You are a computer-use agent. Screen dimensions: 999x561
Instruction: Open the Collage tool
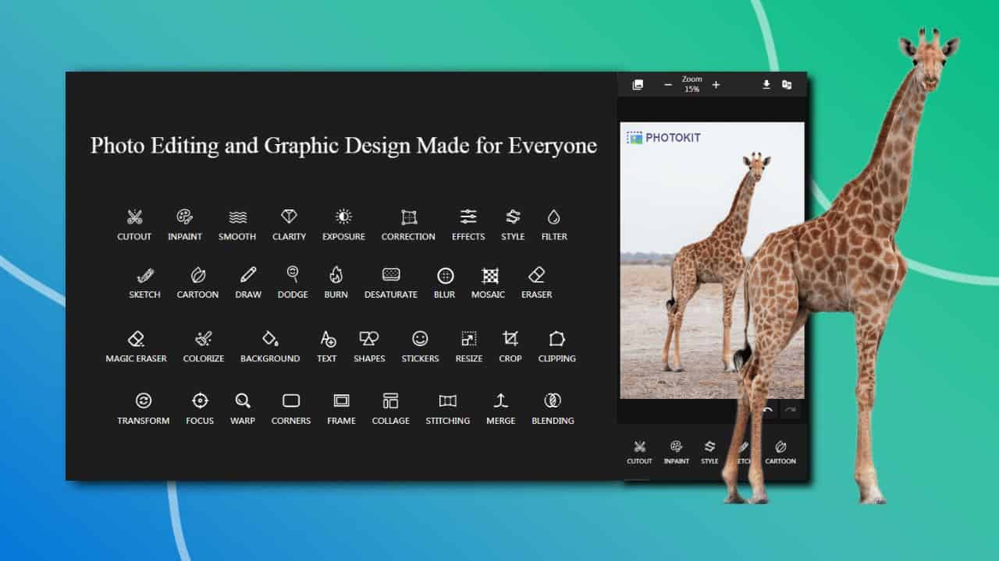[x=390, y=401]
